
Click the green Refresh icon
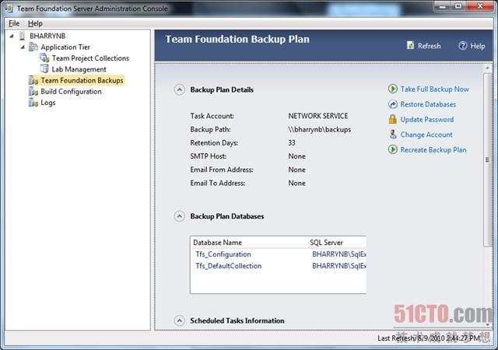(x=410, y=46)
